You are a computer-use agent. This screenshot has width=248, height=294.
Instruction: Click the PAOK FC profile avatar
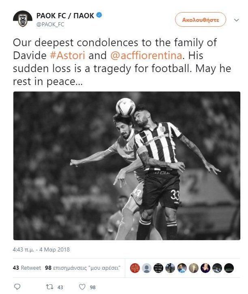click(23, 19)
